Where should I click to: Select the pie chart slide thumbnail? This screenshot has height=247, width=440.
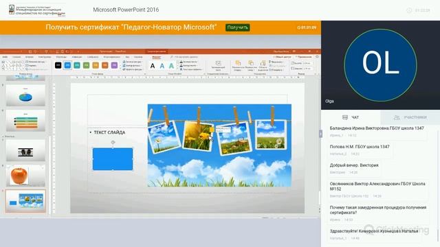coord(25,95)
